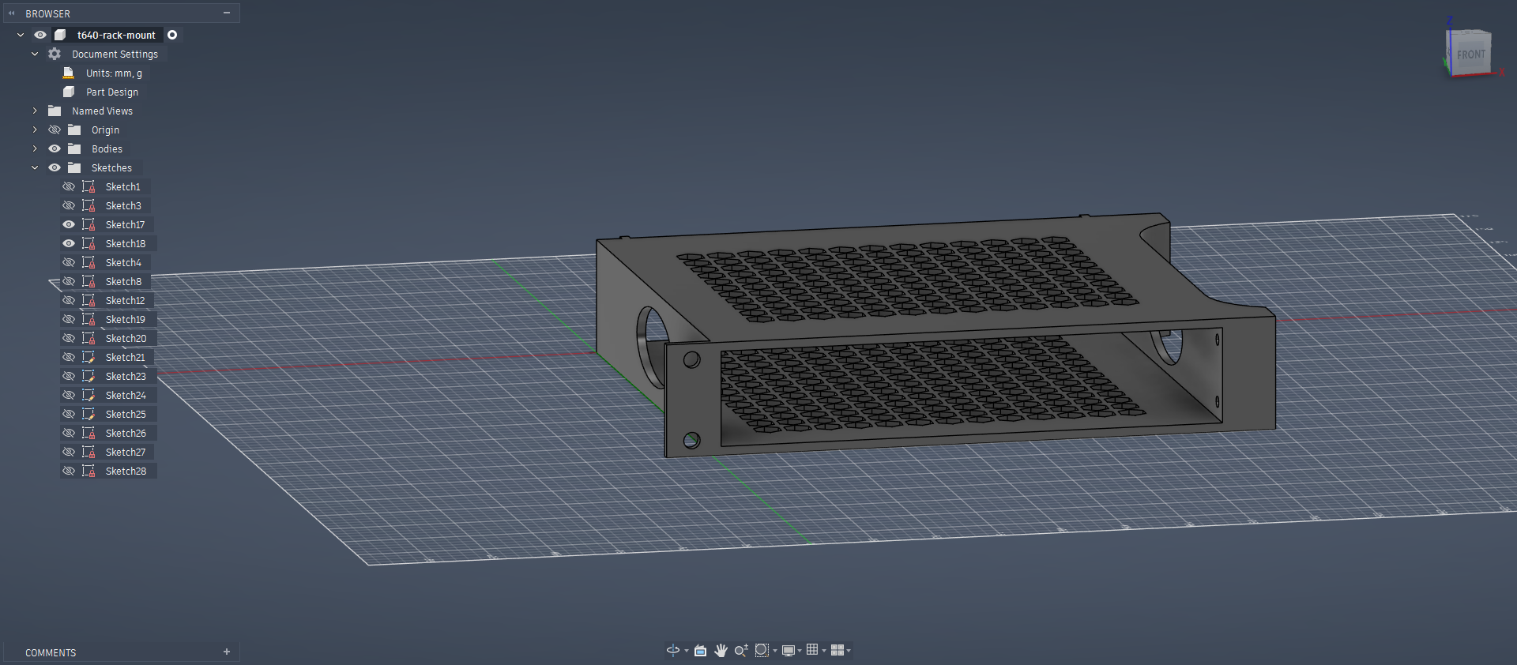Click the Bodies folder icon
The width and height of the screenshot is (1517, 665).
[x=74, y=148]
